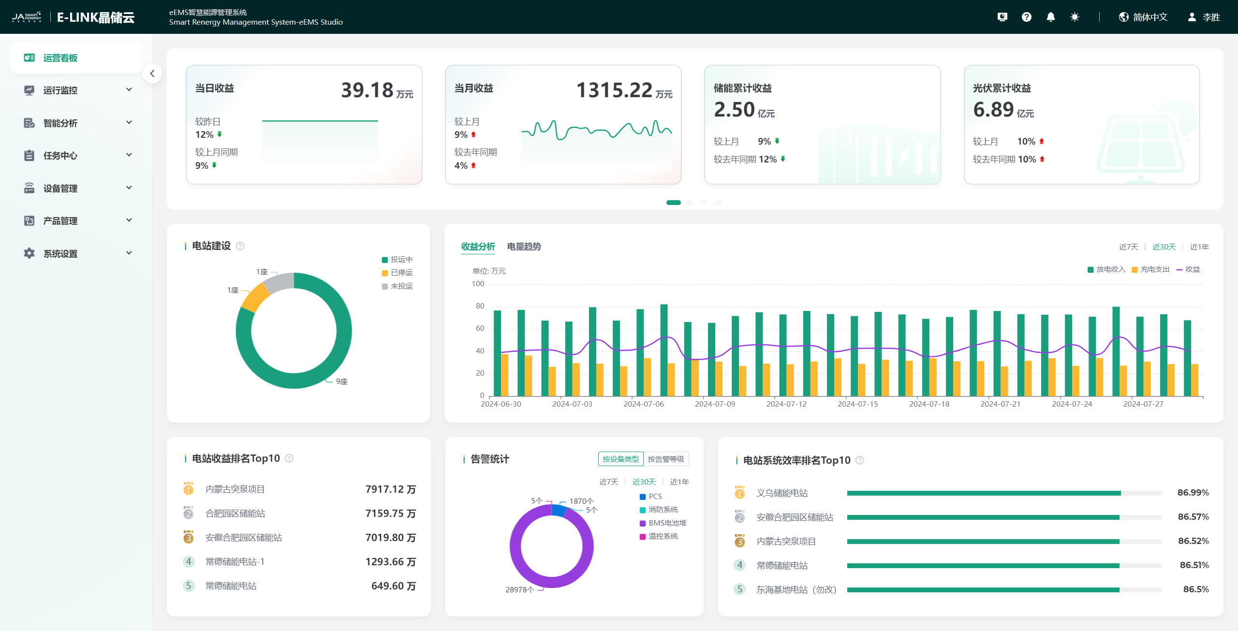Open the help question mark icon
Screen dimensions: 1238x631
point(1026,17)
